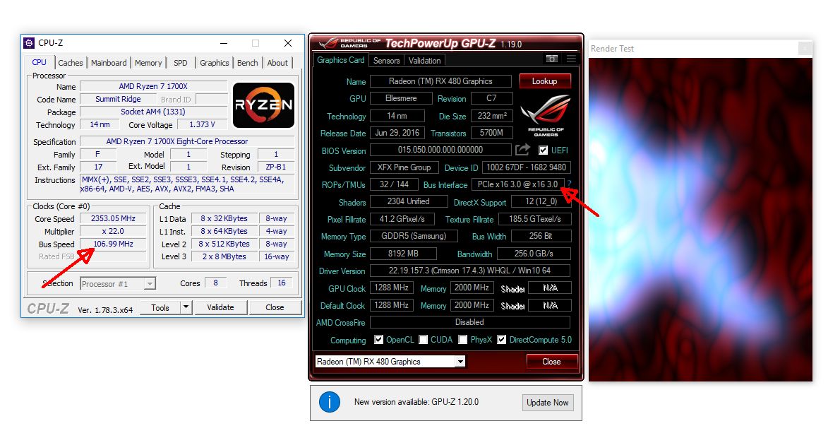Click the Threads value 16 in CPU-Z
The image size is (828, 438).
click(282, 283)
